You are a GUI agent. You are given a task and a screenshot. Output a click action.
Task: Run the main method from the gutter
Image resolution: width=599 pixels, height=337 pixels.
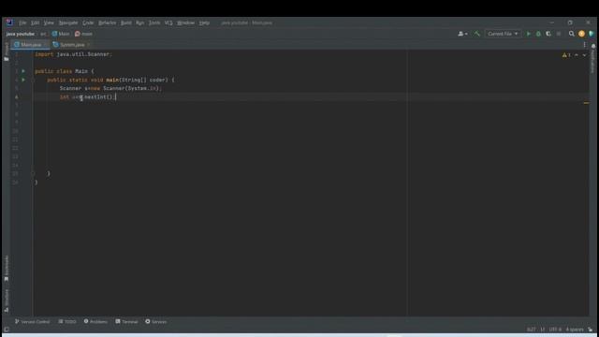tap(23, 80)
